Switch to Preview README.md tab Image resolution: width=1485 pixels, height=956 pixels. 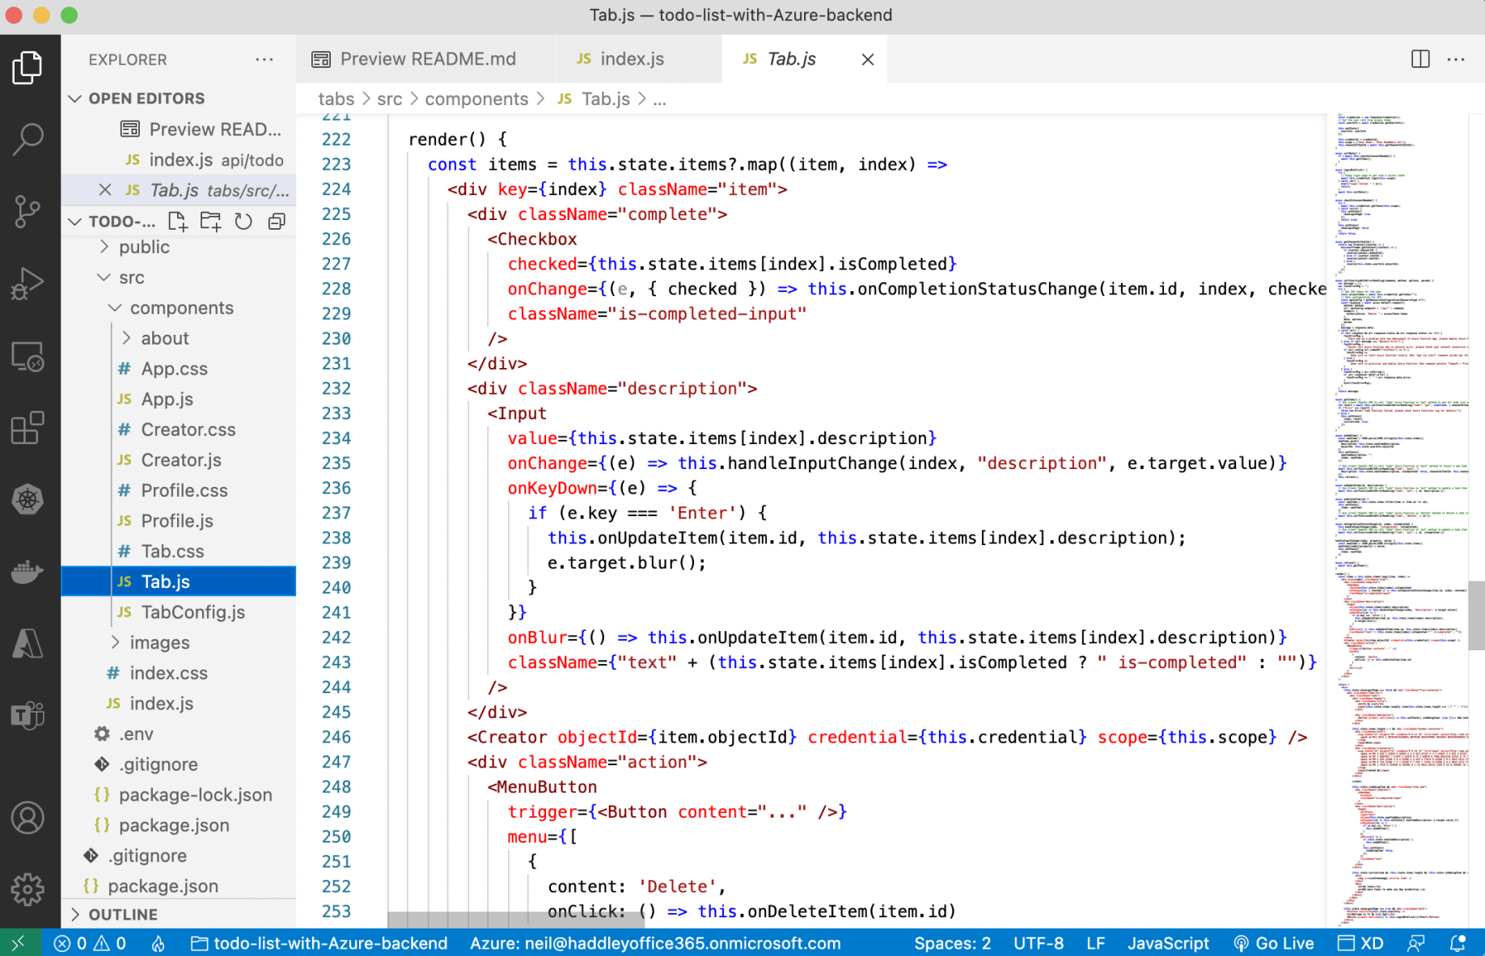point(427,59)
